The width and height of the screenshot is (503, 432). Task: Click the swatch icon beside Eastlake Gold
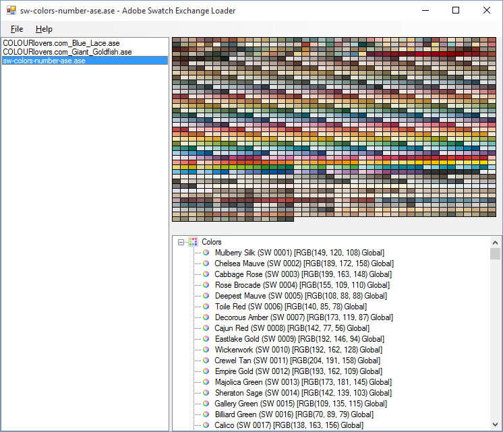[x=206, y=339]
